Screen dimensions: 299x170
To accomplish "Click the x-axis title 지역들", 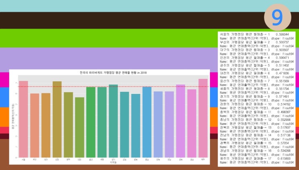I will (x=113, y=162).
